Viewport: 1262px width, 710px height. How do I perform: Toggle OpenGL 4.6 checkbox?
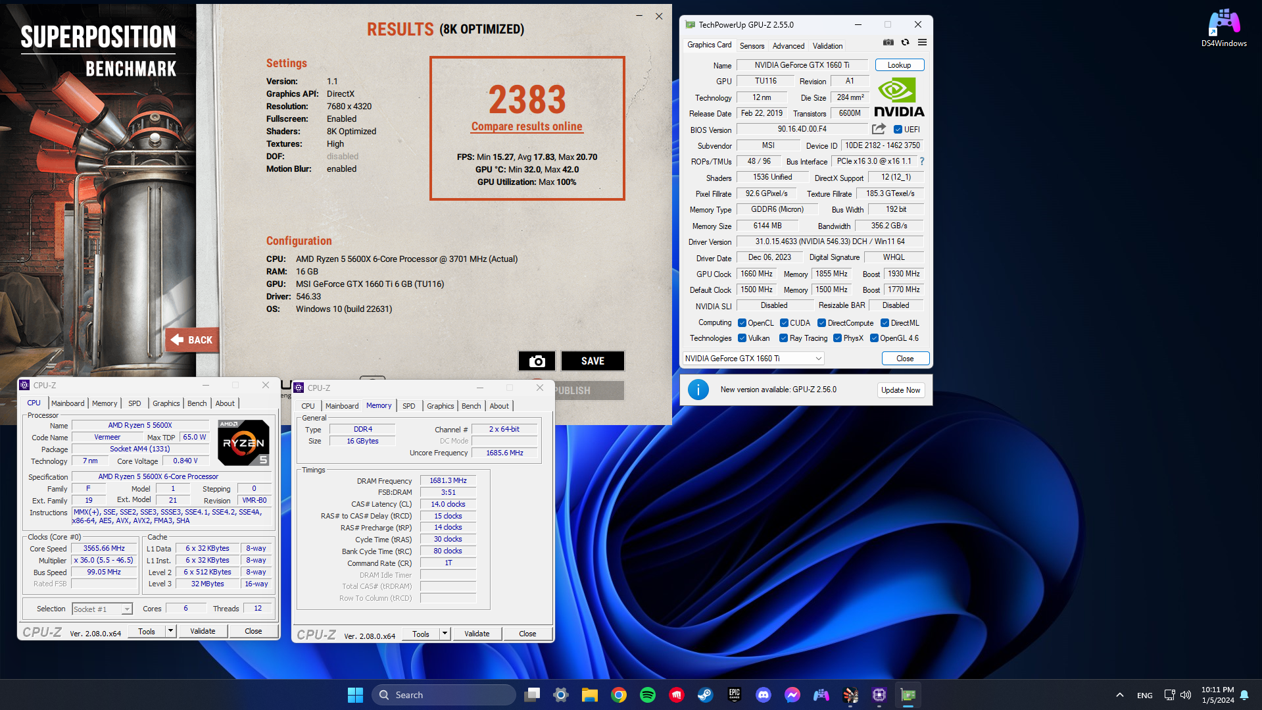pos(874,338)
